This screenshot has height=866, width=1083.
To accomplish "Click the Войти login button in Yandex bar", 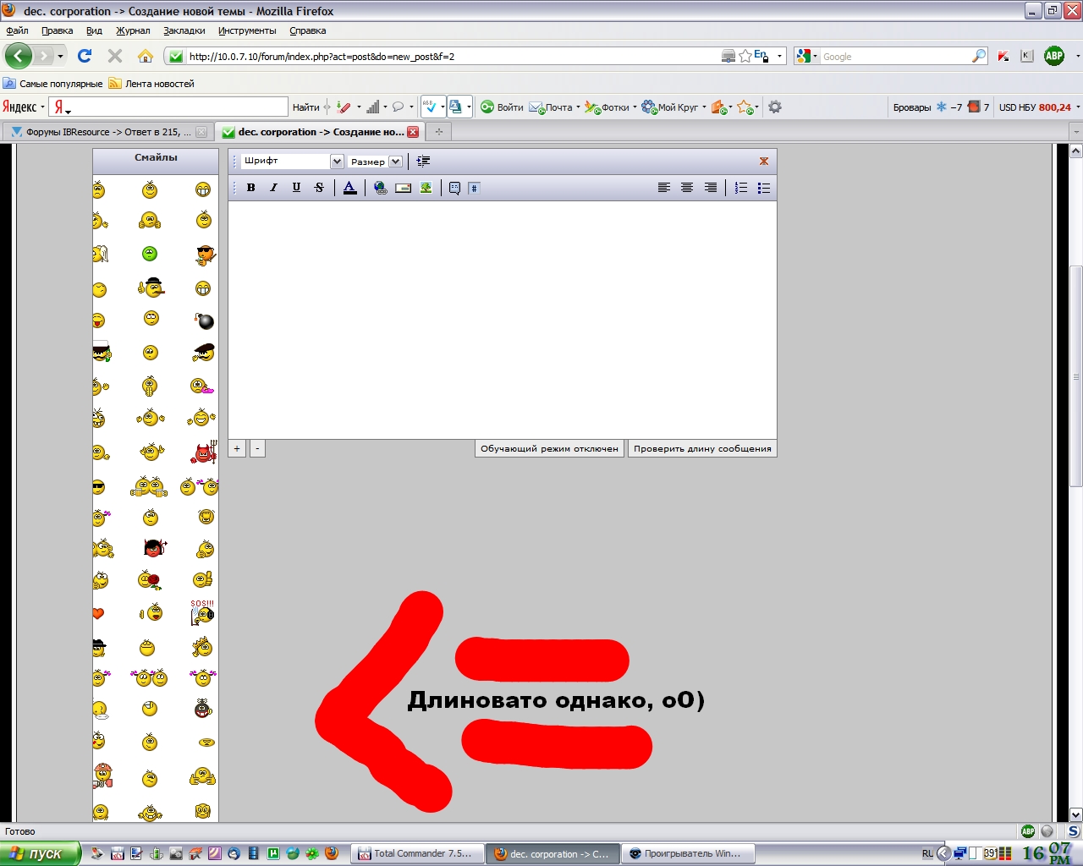I will [502, 107].
